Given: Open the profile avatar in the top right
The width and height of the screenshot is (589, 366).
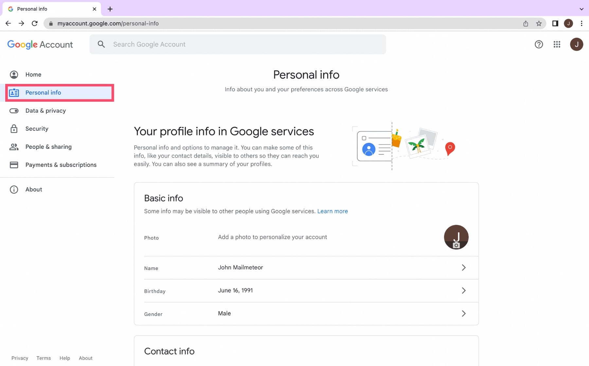Looking at the screenshot, I should (577, 44).
